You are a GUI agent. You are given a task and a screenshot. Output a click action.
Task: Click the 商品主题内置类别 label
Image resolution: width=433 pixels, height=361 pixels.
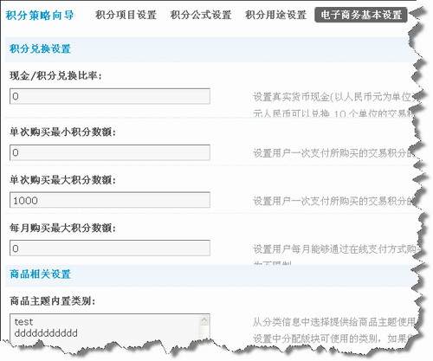(x=53, y=301)
